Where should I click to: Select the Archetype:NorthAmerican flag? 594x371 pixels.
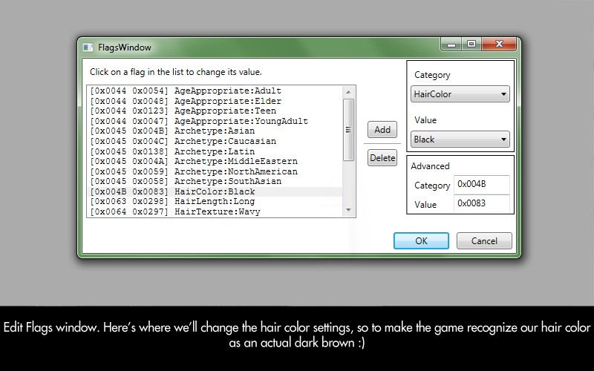[215, 171]
